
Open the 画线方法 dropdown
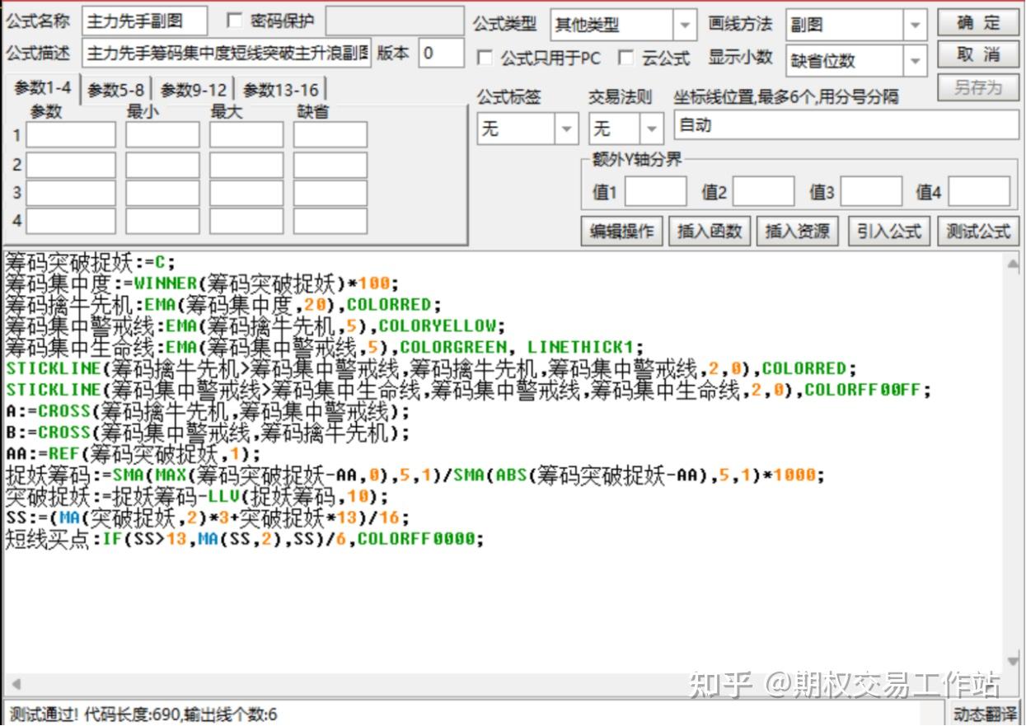(x=915, y=26)
